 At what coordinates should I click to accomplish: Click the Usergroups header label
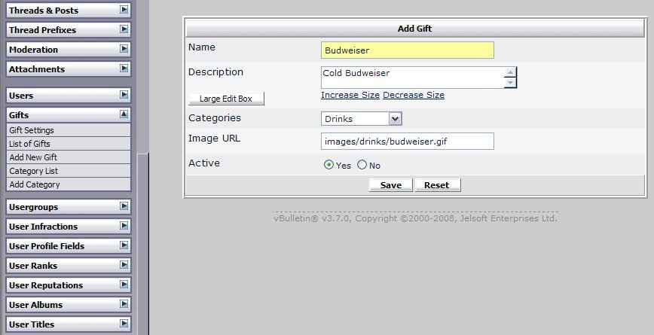point(33,207)
